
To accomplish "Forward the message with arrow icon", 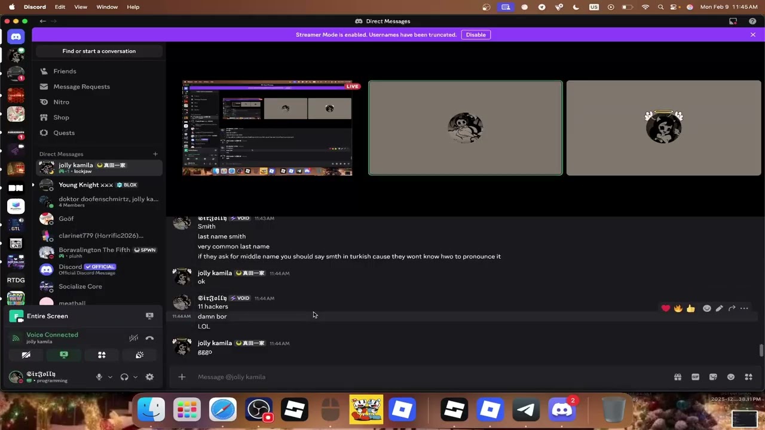I will 732,308.
